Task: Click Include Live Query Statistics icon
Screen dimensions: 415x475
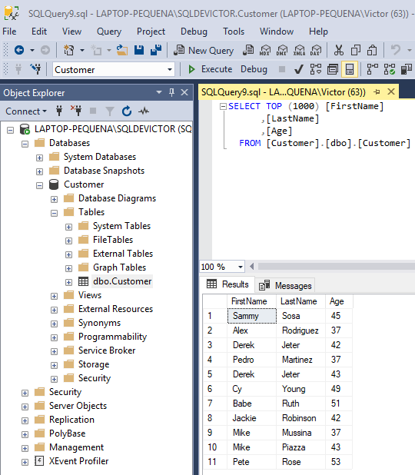Action: [389, 69]
